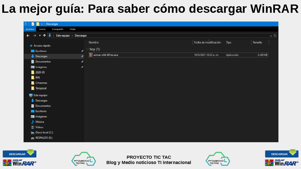Click 'Este equipo' in the breadcrumb path
This screenshot has height=169, width=301.
point(63,36)
